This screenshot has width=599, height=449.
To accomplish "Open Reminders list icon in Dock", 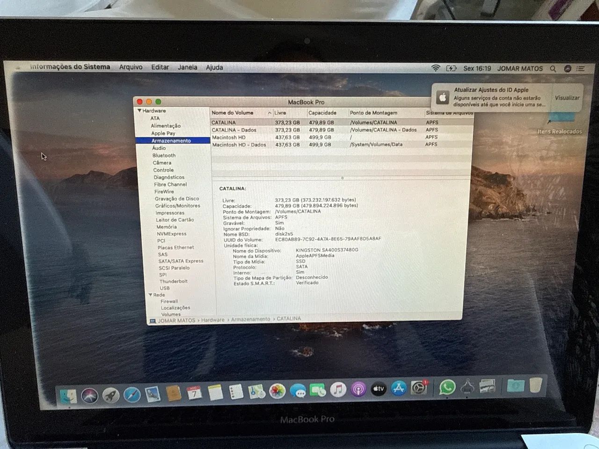I will 236,392.
